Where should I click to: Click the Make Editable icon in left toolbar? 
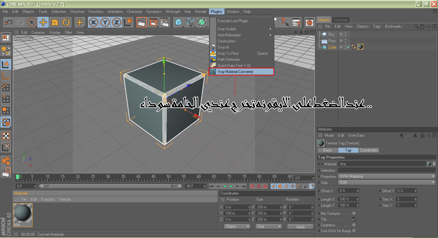pyautogui.click(x=6, y=50)
